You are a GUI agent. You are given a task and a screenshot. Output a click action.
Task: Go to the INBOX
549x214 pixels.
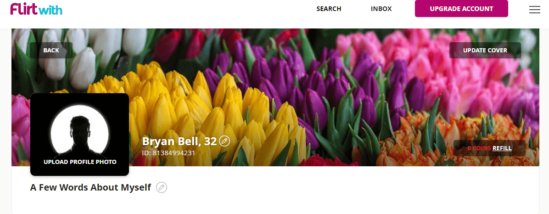tap(381, 9)
